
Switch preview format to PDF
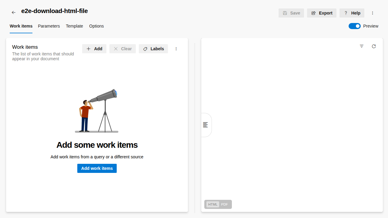[x=224, y=204]
